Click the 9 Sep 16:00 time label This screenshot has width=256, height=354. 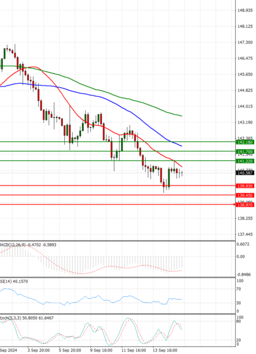(x=101, y=351)
